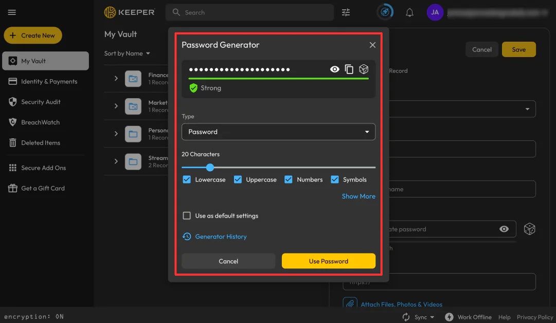
Task: Uncheck the Symbols checkbox
Action: pyautogui.click(x=335, y=180)
